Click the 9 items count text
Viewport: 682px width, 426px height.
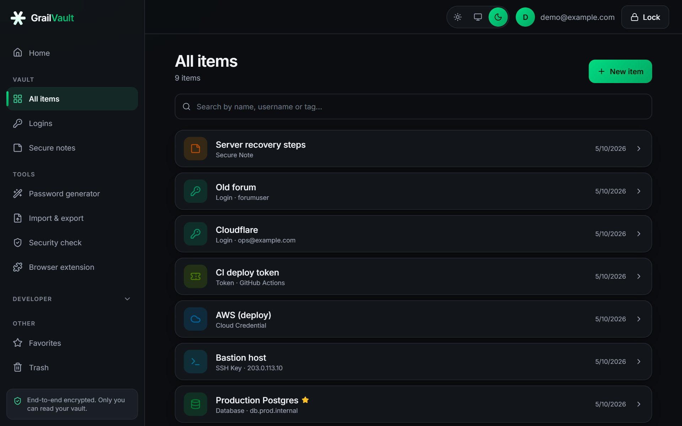[x=188, y=78]
